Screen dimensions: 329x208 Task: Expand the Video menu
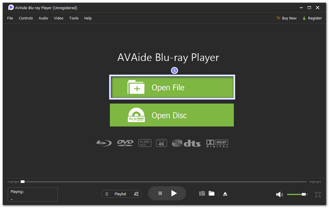(x=59, y=18)
